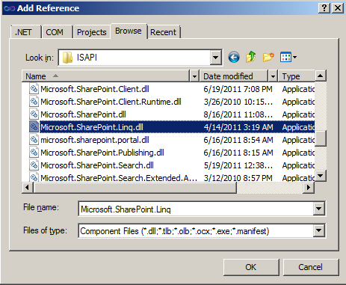Switch to the Projects tab
The width and height of the screenshot is (346, 285).
(91, 32)
